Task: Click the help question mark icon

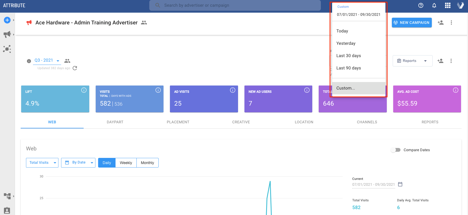Action: (x=421, y=5)
